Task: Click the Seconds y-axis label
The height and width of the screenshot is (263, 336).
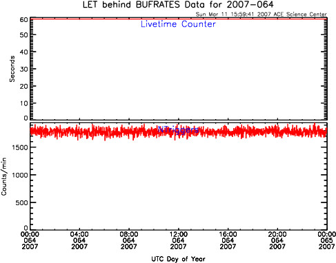Action: 12,69
